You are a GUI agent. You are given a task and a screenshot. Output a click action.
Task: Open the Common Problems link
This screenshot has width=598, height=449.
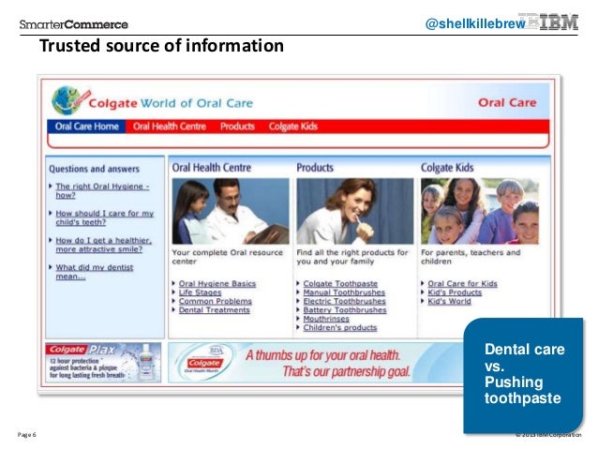(215, 302)
